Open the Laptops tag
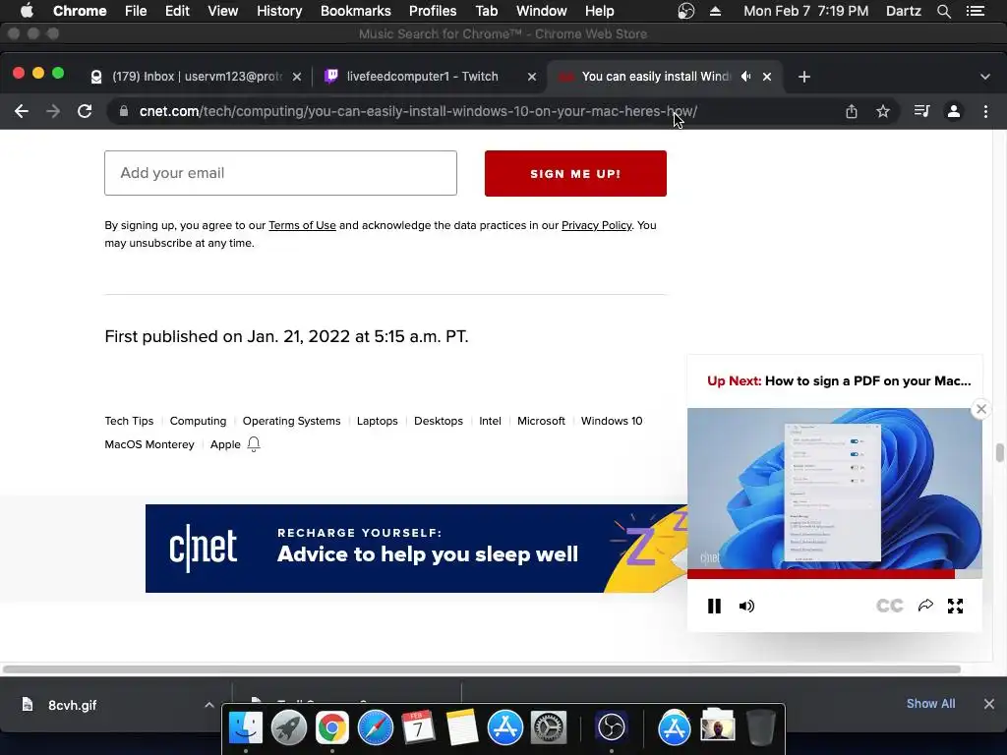 (x=377, y=421)
